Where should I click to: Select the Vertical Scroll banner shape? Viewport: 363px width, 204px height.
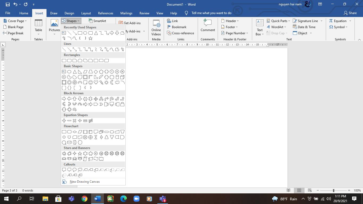click(85, 159)
